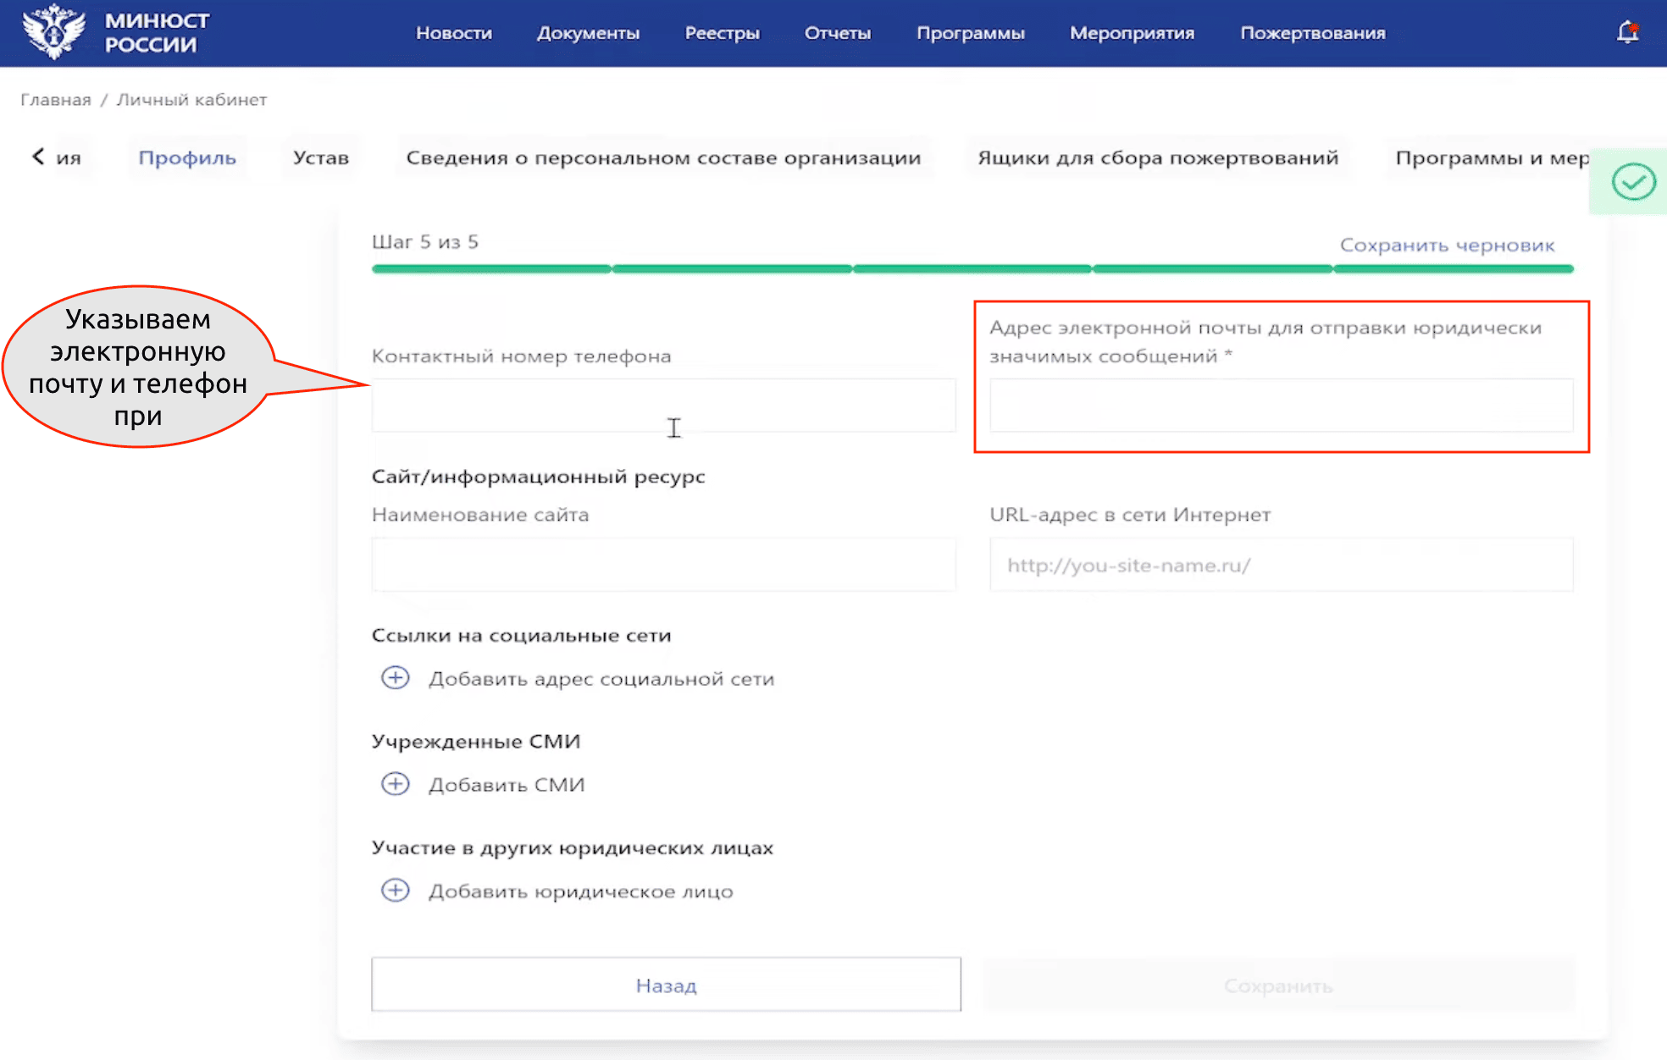The width and height of the screenshot is (1667, 1060).
Task: Open the Документы menu item
Action: coord(588,33)
